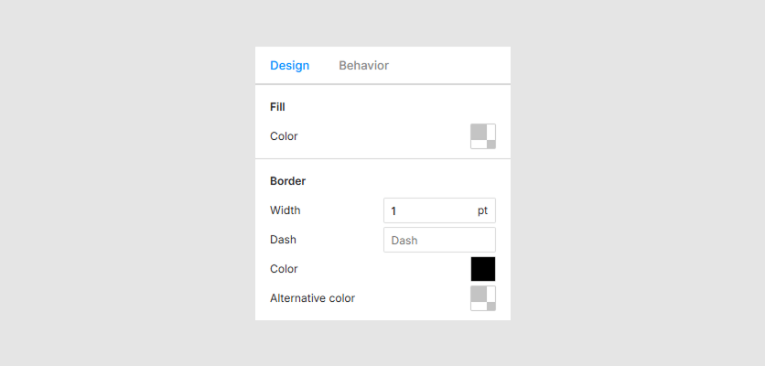Click the black Border color swatch
The width and height of the screenshot is (765, 366).
[482, 269]
